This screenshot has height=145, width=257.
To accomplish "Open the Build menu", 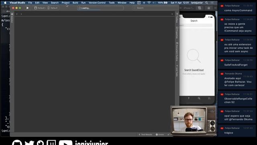I will (75, 3).
